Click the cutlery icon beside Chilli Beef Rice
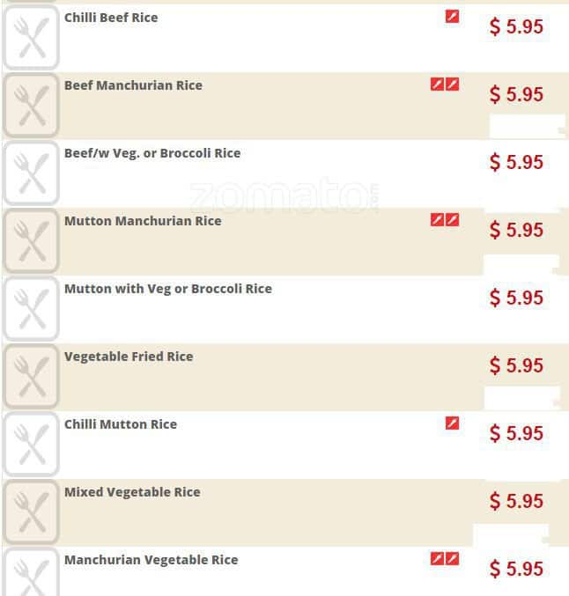This screenshot has height=596, width=569. coord(31,40)
